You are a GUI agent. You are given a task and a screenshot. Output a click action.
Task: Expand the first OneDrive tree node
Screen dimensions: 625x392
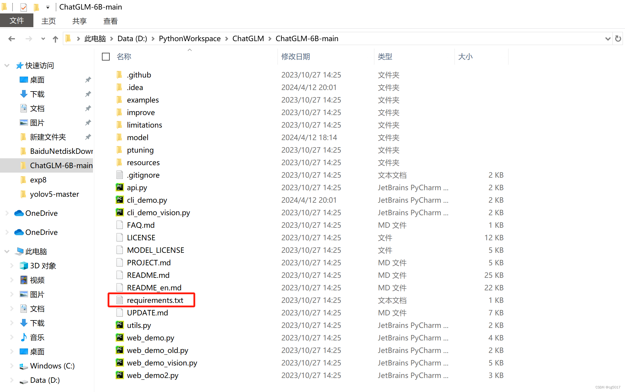tap(7, 213)
